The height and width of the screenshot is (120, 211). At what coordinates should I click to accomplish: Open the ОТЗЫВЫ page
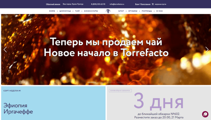(x=133, y=11)
